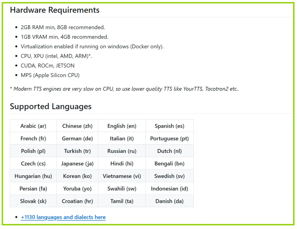The width and height of the screenshot is (297, 229).
Task: Select the Chinese (zh) table cell
Action: click(77, 126)
